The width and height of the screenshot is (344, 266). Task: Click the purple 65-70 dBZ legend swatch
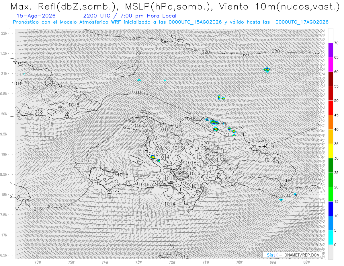tap(331, 50)
